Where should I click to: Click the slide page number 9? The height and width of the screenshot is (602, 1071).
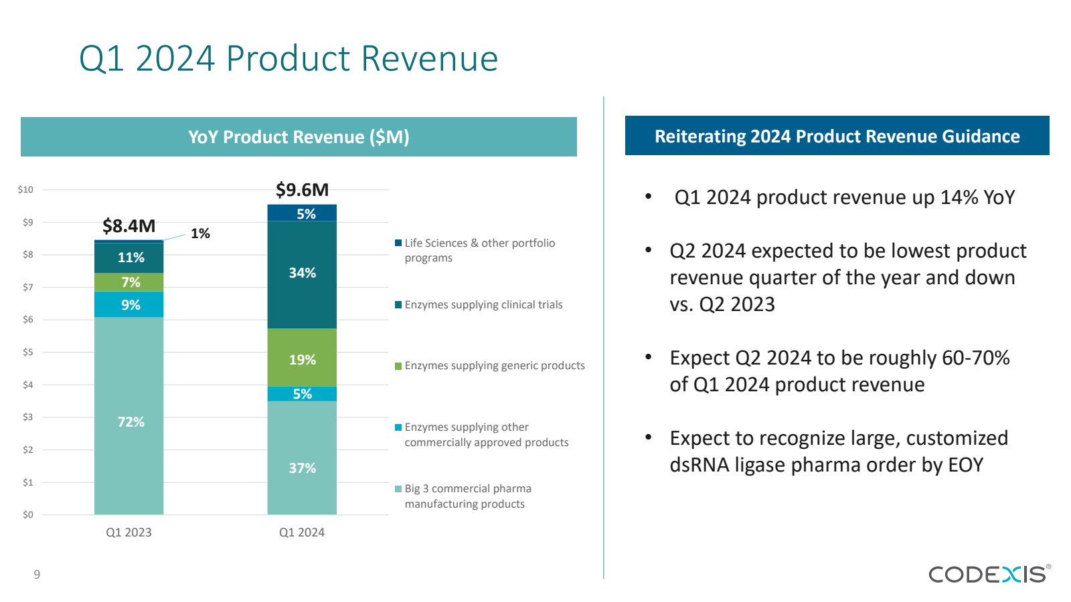[37, 575]
